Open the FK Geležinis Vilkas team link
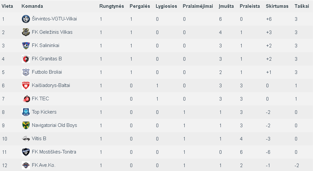This screenshot has height=171, width=313. [x=52, y=32]
